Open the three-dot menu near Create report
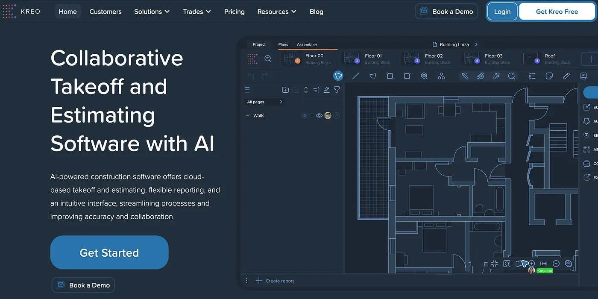The width and height of the screenshot is (598, 299). (x=246, y=281)
